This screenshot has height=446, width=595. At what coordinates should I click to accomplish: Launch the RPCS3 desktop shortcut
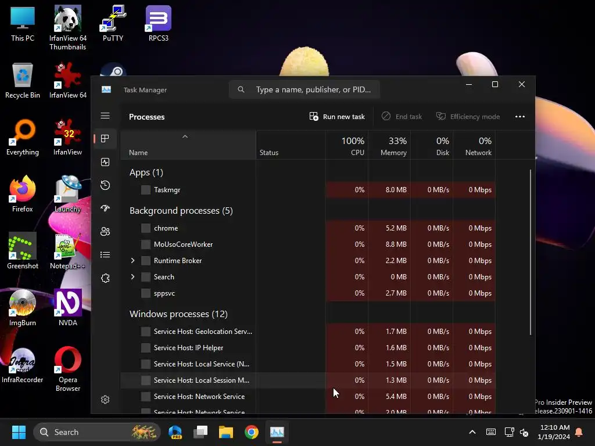coord(158,23)
